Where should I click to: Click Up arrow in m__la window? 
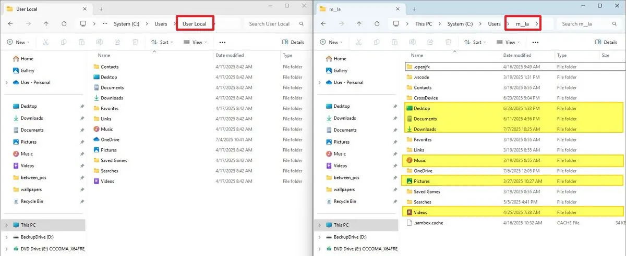(359, 24)
